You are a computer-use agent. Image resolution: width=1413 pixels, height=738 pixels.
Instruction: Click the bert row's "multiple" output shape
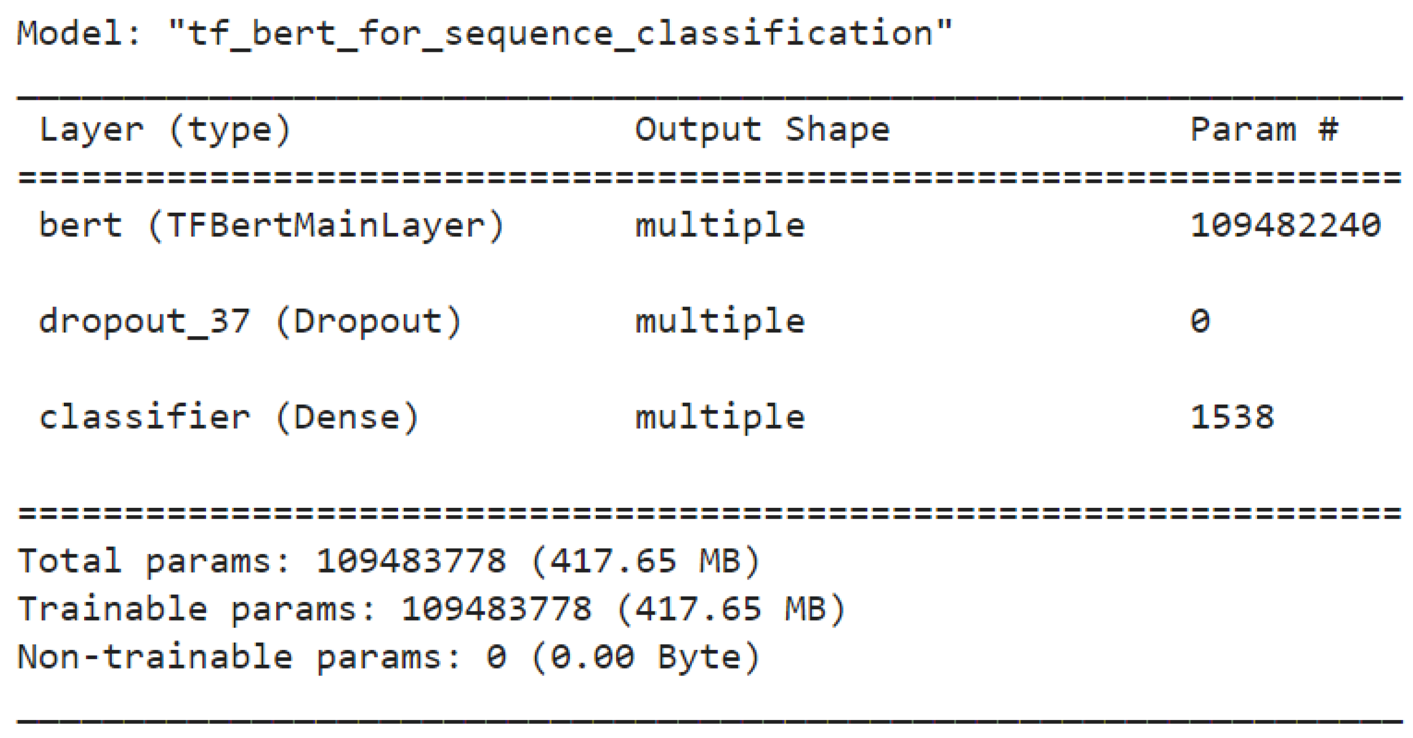720,226
